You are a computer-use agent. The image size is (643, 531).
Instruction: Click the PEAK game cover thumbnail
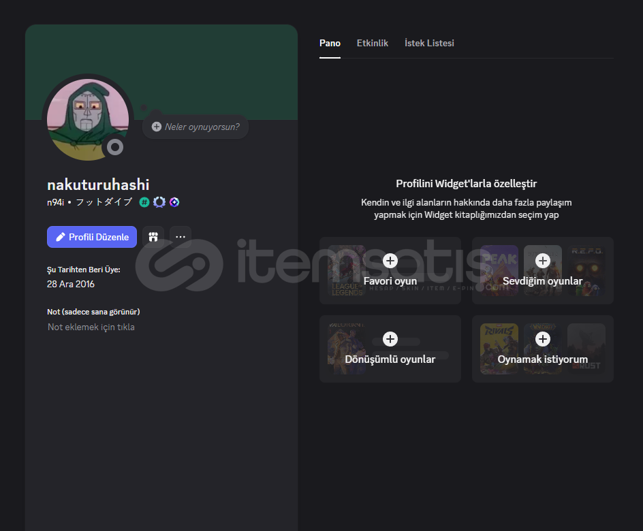499,271
